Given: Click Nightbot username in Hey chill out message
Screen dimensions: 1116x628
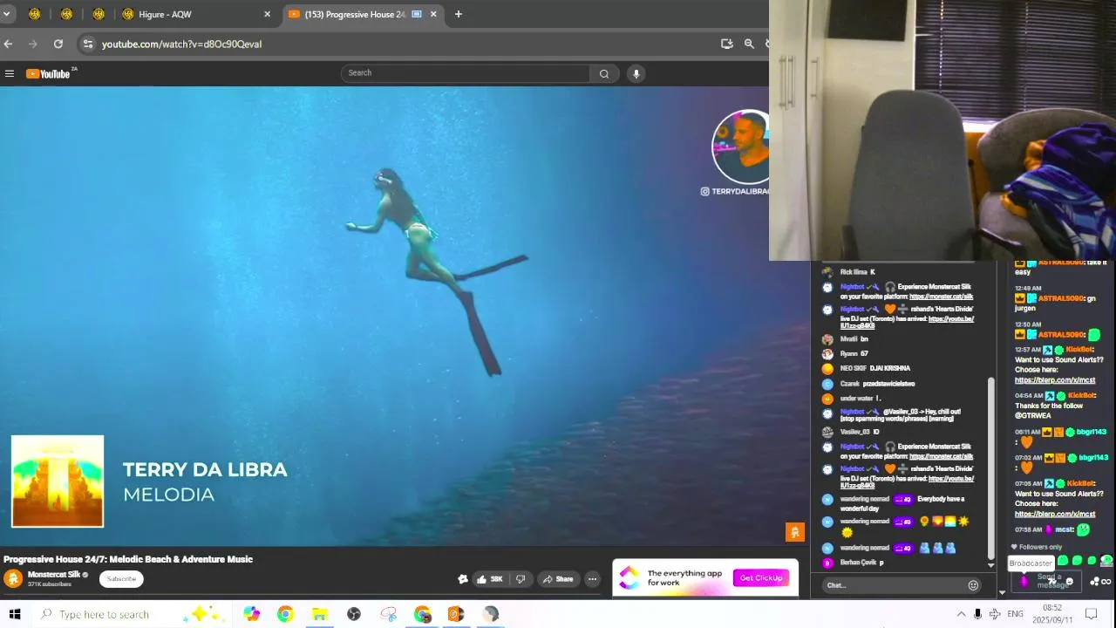Looking at the screenshot, I should point(852,411).
